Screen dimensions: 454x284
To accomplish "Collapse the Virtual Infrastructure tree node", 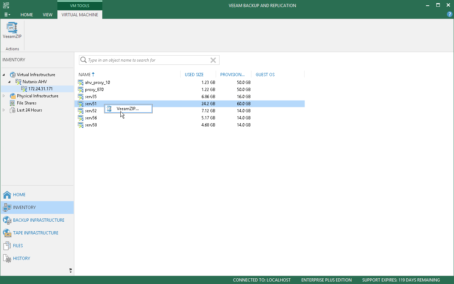I will point(4,75).
